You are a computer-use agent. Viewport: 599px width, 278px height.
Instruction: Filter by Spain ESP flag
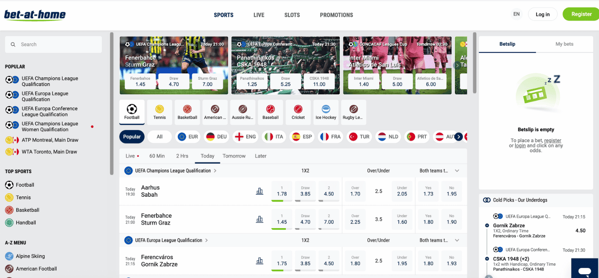pos(302,137)
